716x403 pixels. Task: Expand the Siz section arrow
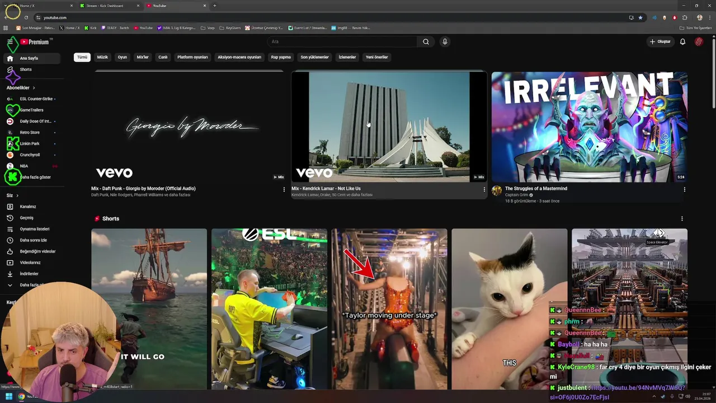(x=17, y=195)
